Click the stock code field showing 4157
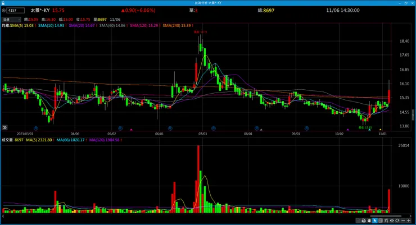The height and width of the screenshot is (225, 416). tap(16, 11)
